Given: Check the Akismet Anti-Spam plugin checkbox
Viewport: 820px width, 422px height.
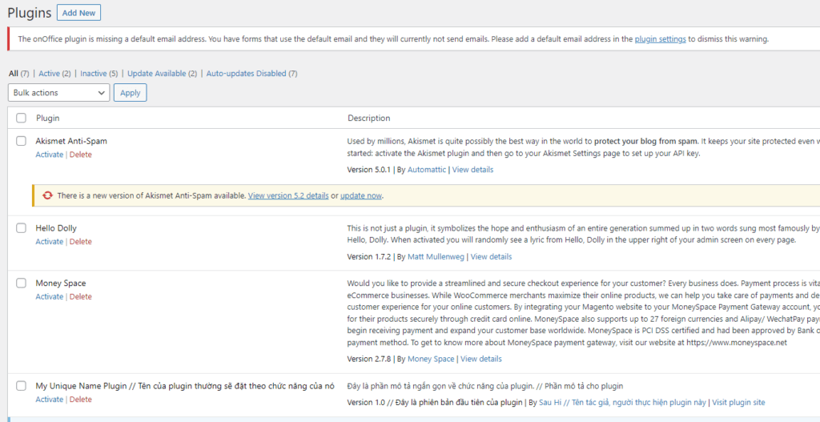Looking at the screenshot, I should tap(21, 141).
